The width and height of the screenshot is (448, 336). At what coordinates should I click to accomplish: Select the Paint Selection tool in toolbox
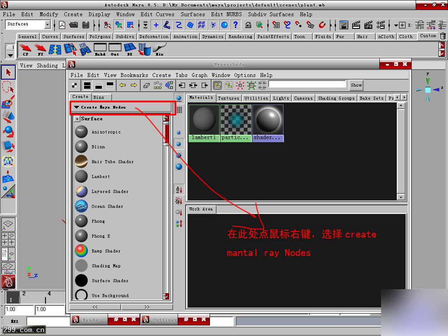(x=8, y=101)
